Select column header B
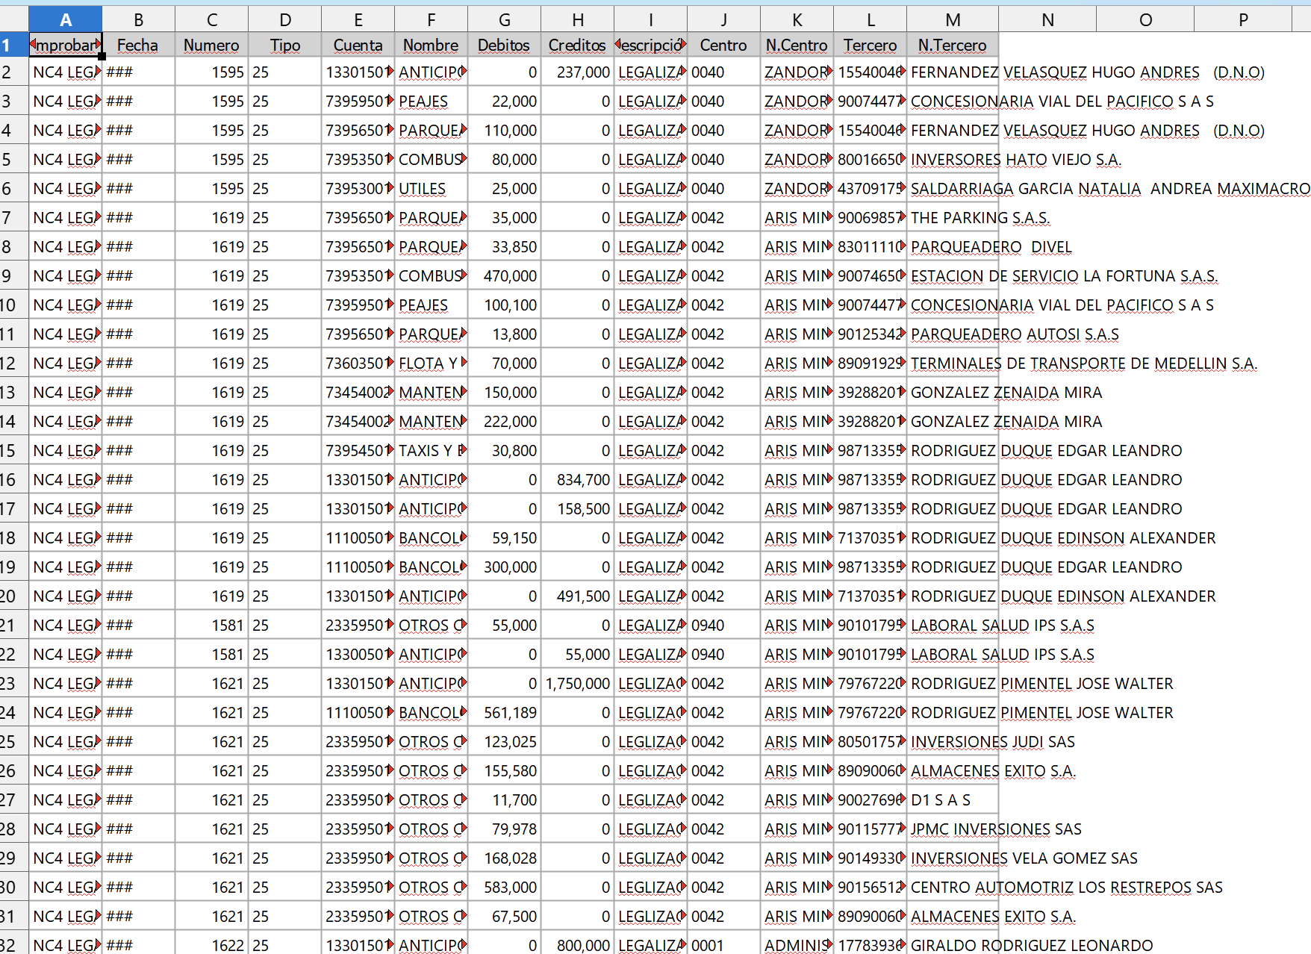Image resolution: width=1311 pixels, height=954 pixels. click(x=139, y=19)
